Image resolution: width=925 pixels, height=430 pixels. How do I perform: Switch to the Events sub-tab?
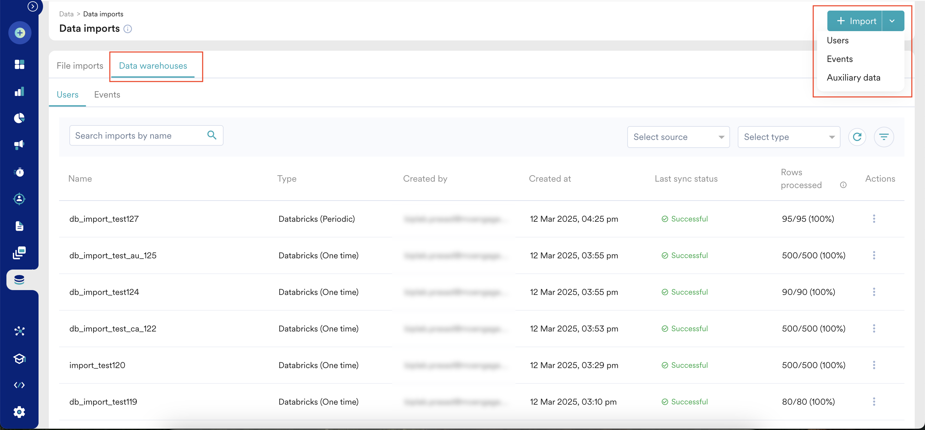pos(107,95)
